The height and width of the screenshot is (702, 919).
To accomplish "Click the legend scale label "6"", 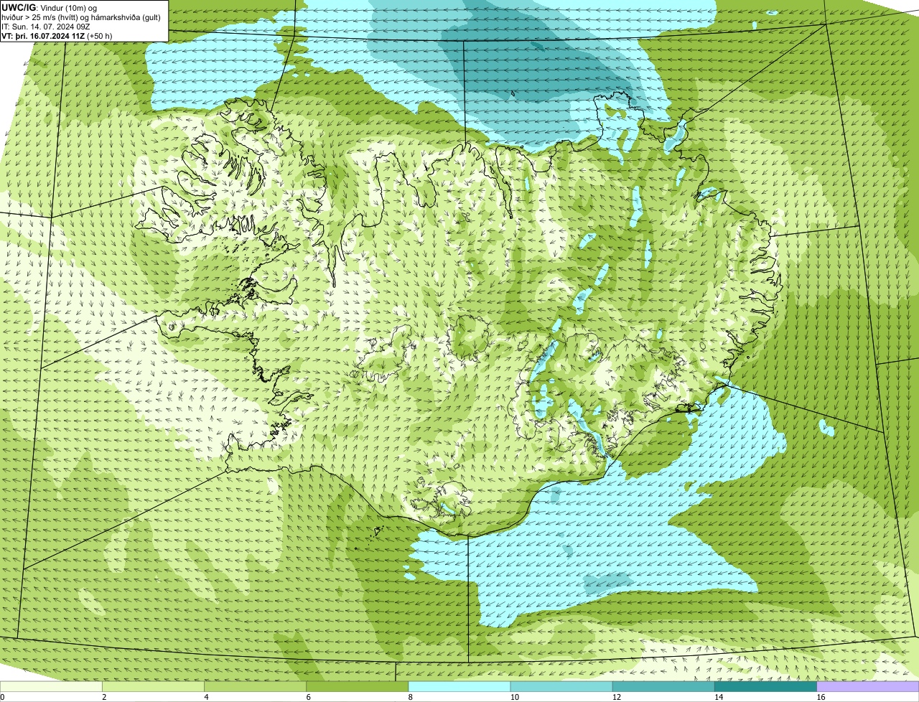I will pyautogui.click(x=308, y=697).
